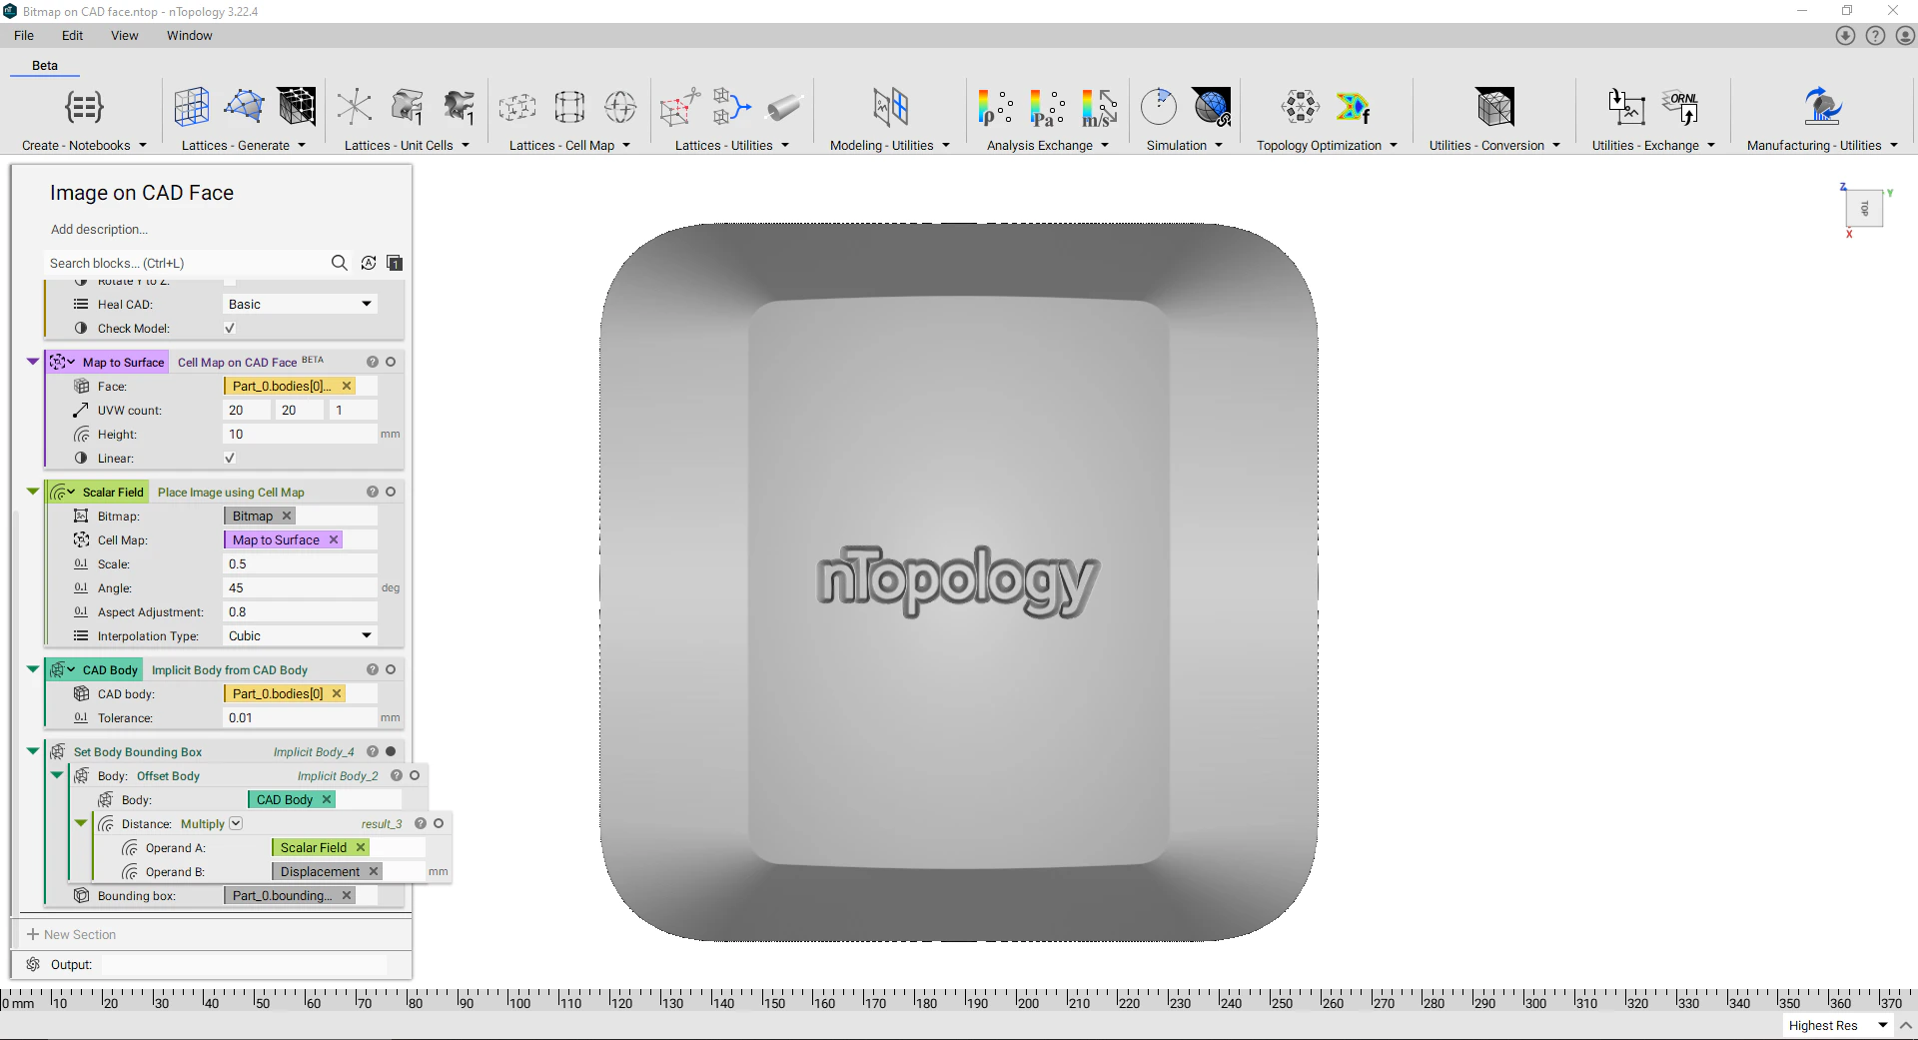Click the Top view orientation cube
This screenshot has height=1040, width=1918.
[x=1864, y=209]
